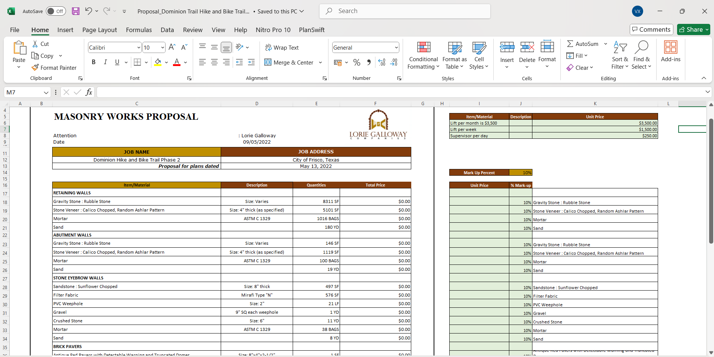Toggle Italic formatting

106,62
